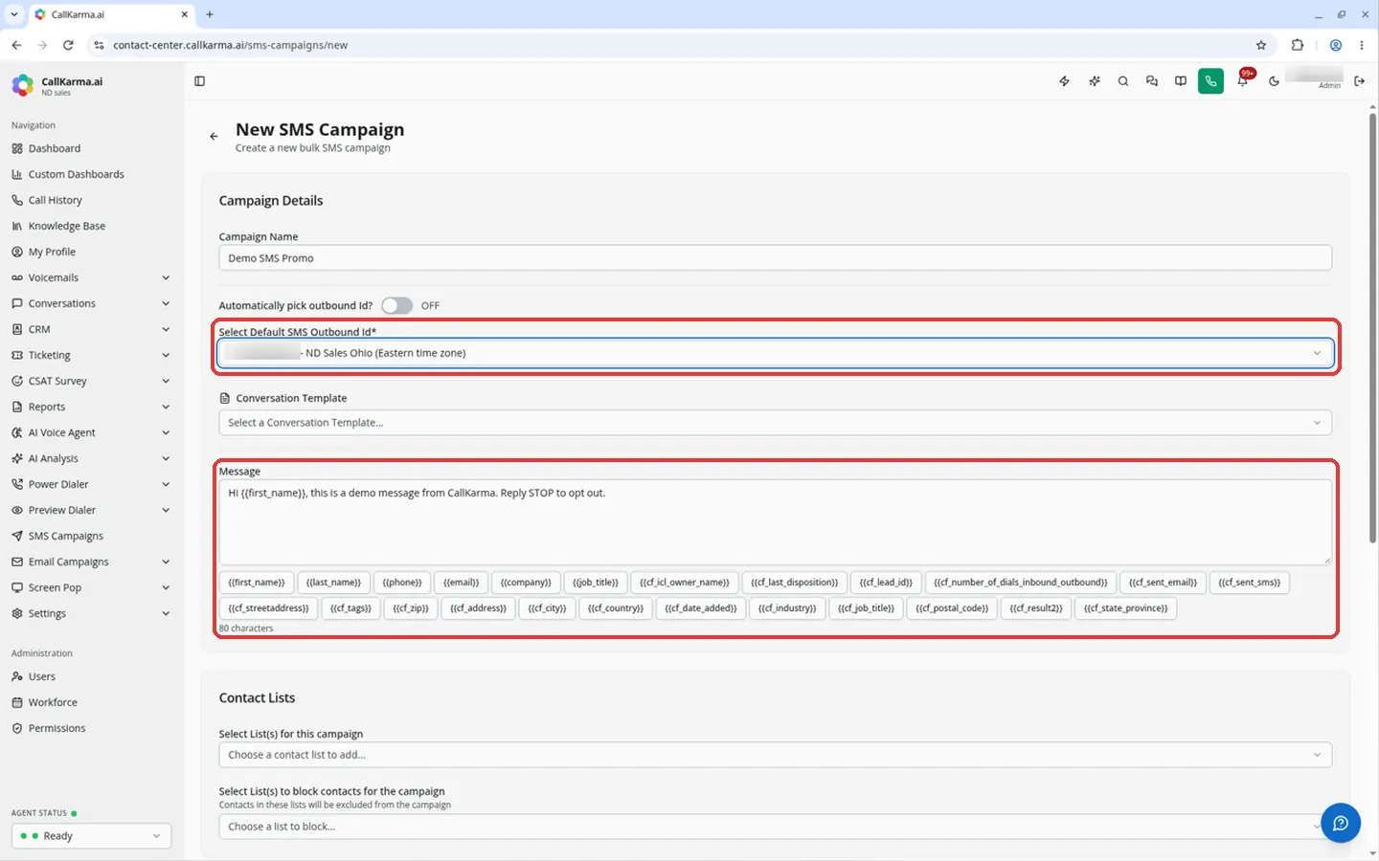Click the browser extensions puzzle icon

point(1298,45)
